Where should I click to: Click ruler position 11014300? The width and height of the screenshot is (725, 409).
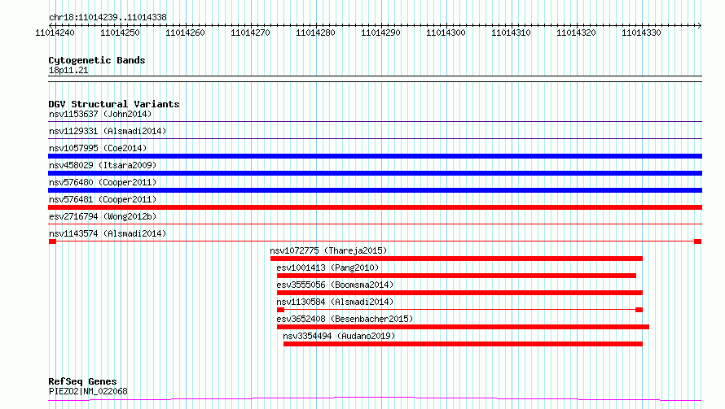[x=446, y=33]
